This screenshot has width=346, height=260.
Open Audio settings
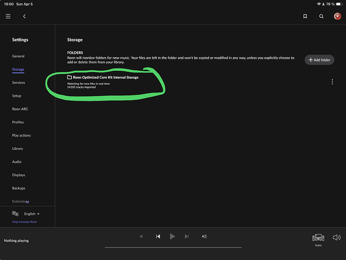pos(17,162)
